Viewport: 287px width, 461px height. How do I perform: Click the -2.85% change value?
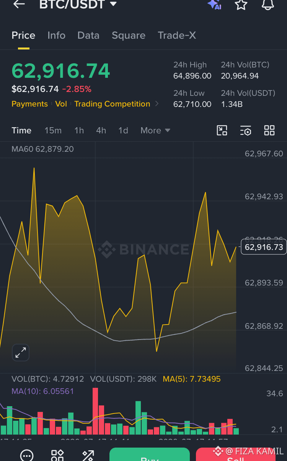click(77, 89)
